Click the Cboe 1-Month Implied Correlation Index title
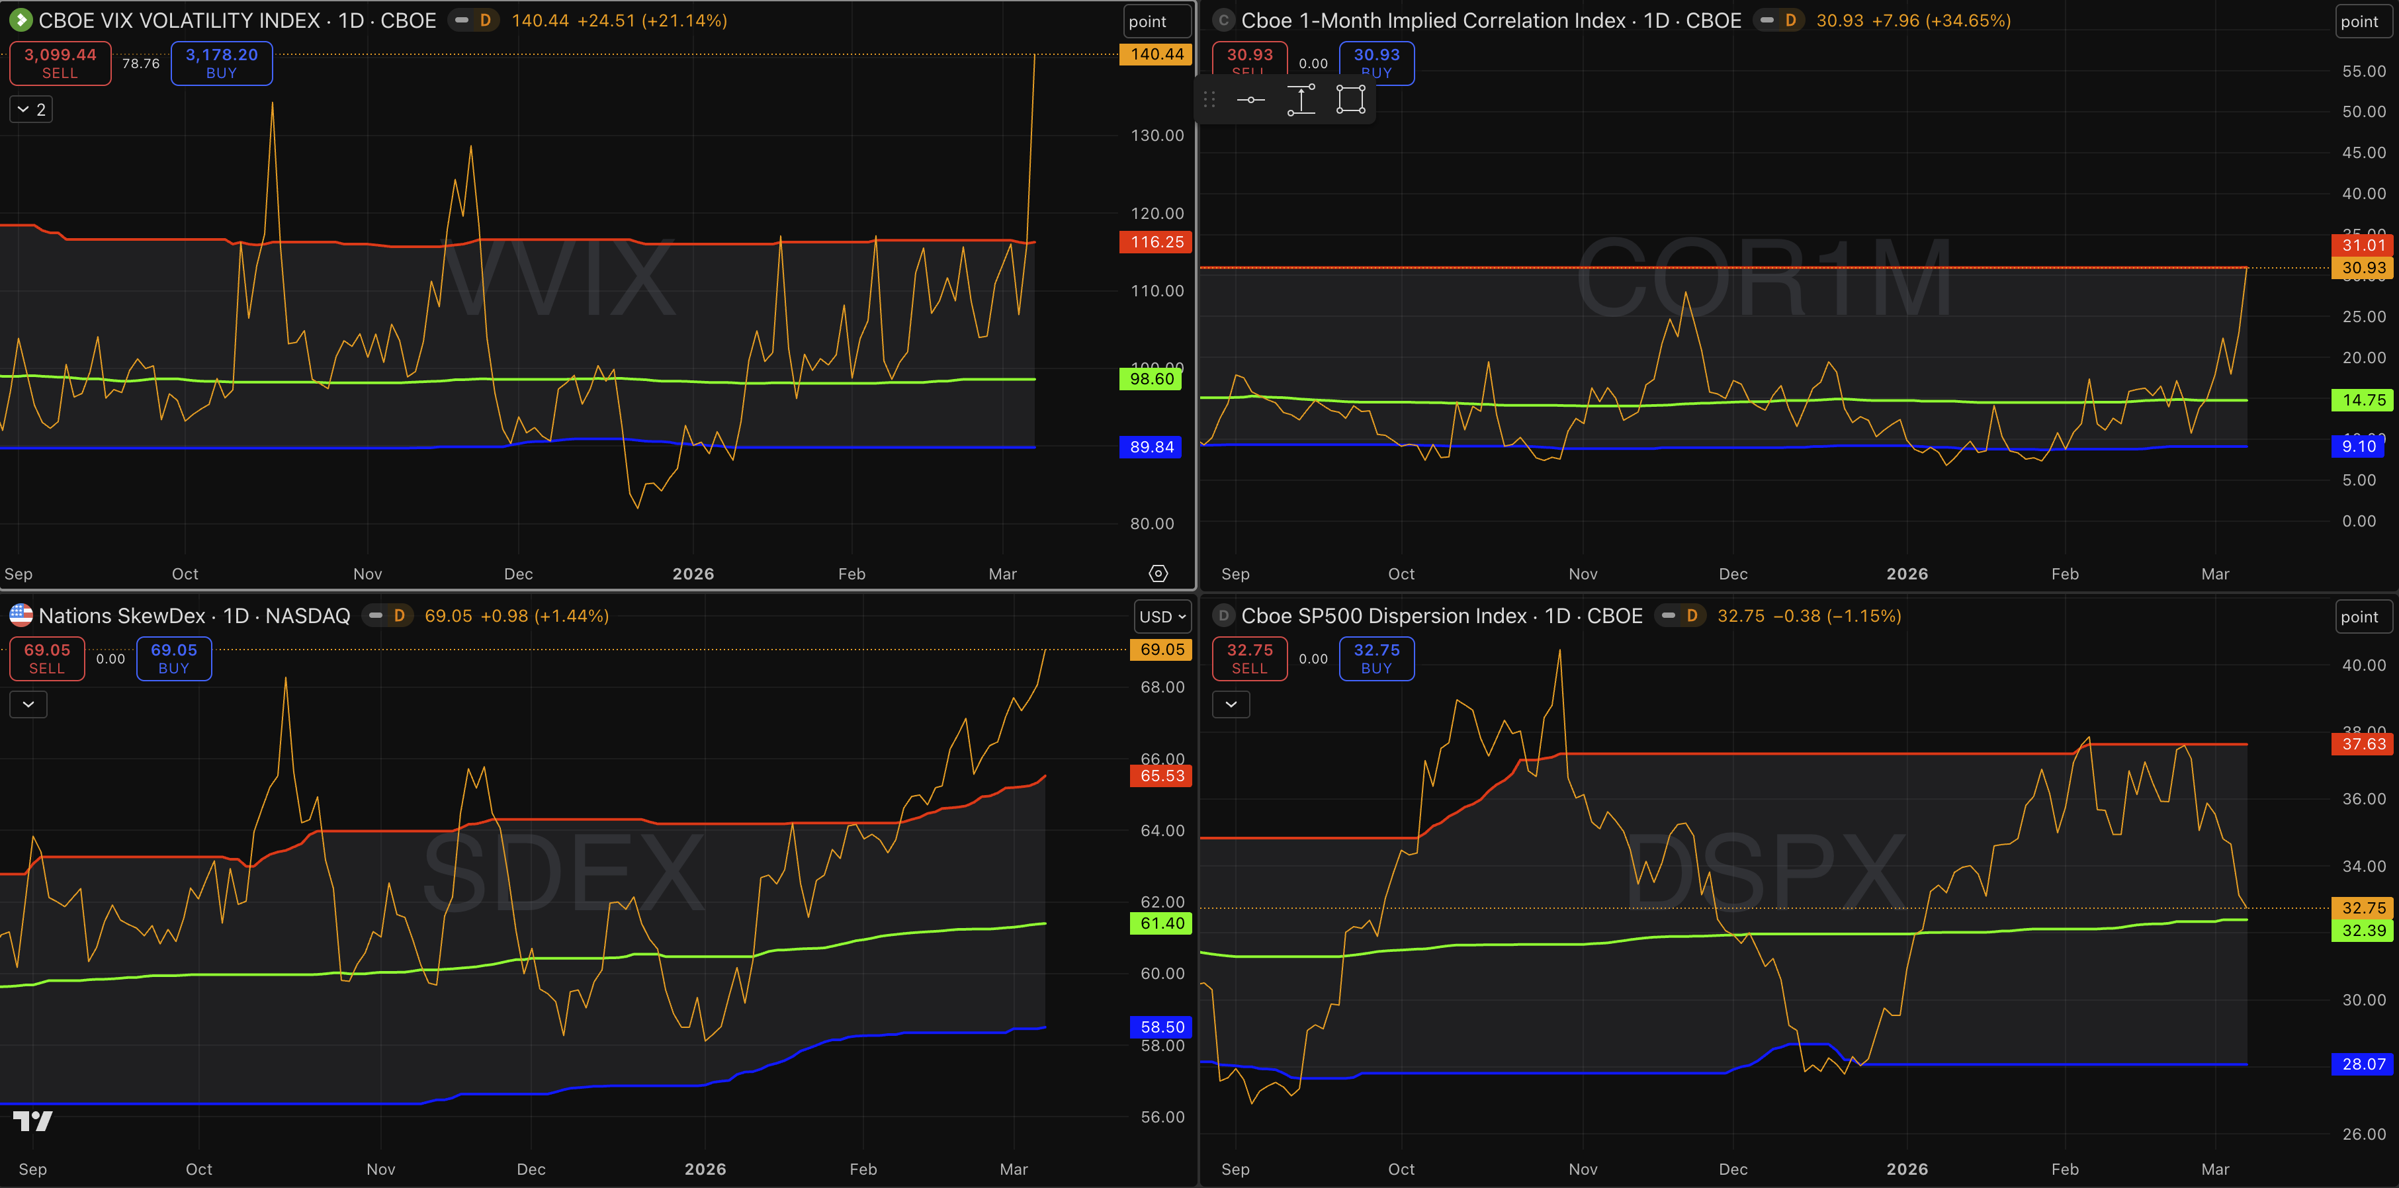This screenshot has width=2399, height=1188. tap(1491, 21)
